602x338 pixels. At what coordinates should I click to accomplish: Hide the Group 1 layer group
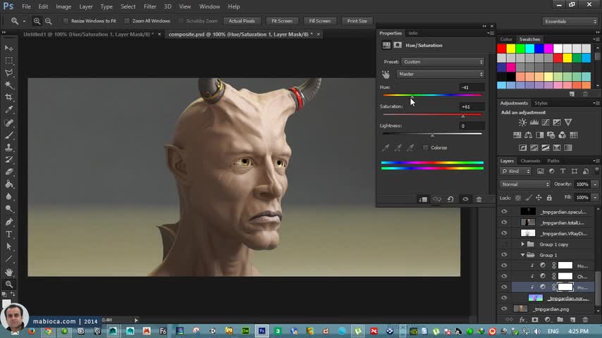(504, 255)
